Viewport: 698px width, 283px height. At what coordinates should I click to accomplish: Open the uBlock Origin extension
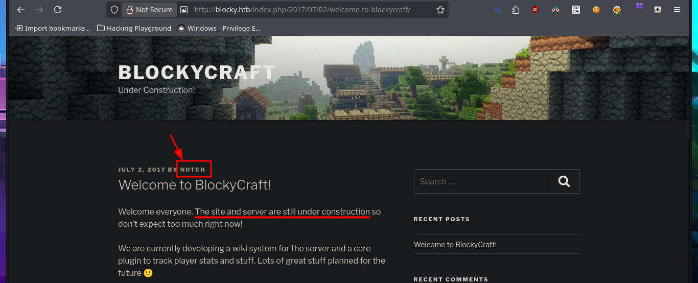click(x=535, y=10)
